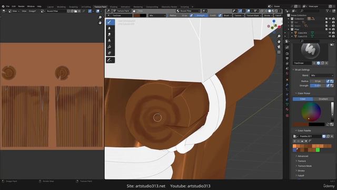
Task: Pick the green swatch in the palette
Action: click(x=318, y=150)
